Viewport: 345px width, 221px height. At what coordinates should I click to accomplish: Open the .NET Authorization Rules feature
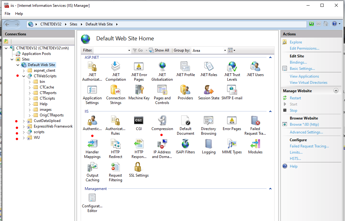click(x=92, y=71)
